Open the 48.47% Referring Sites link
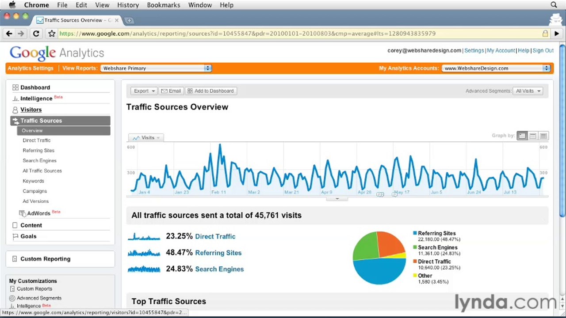This screenshot has width=566, height=318. 218,253
